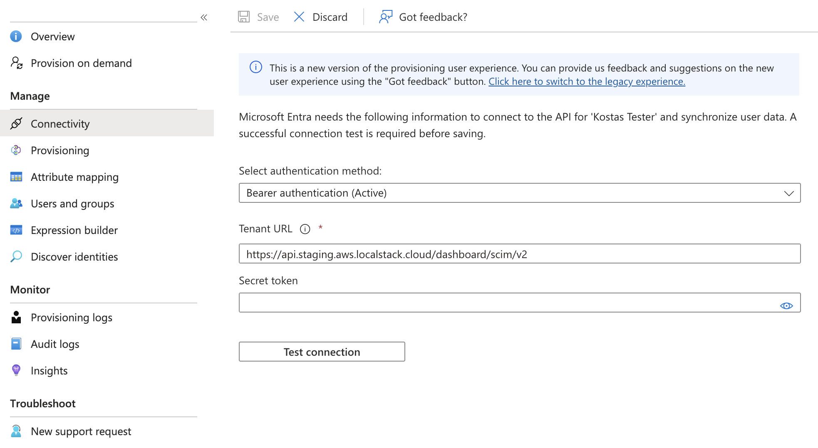This screenshot has height=448, width=818.
Task: Open the Insights page
Action: (49, 371)
